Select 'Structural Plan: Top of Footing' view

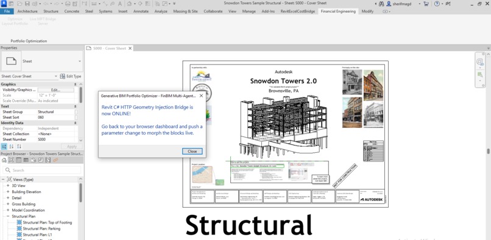pos(47,222)
